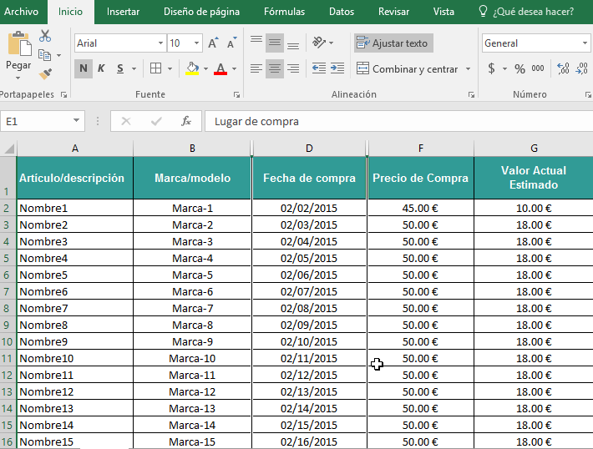This screenshot has height=449, width=593.
Task: Select row 11 header
Action: point(8,358)
